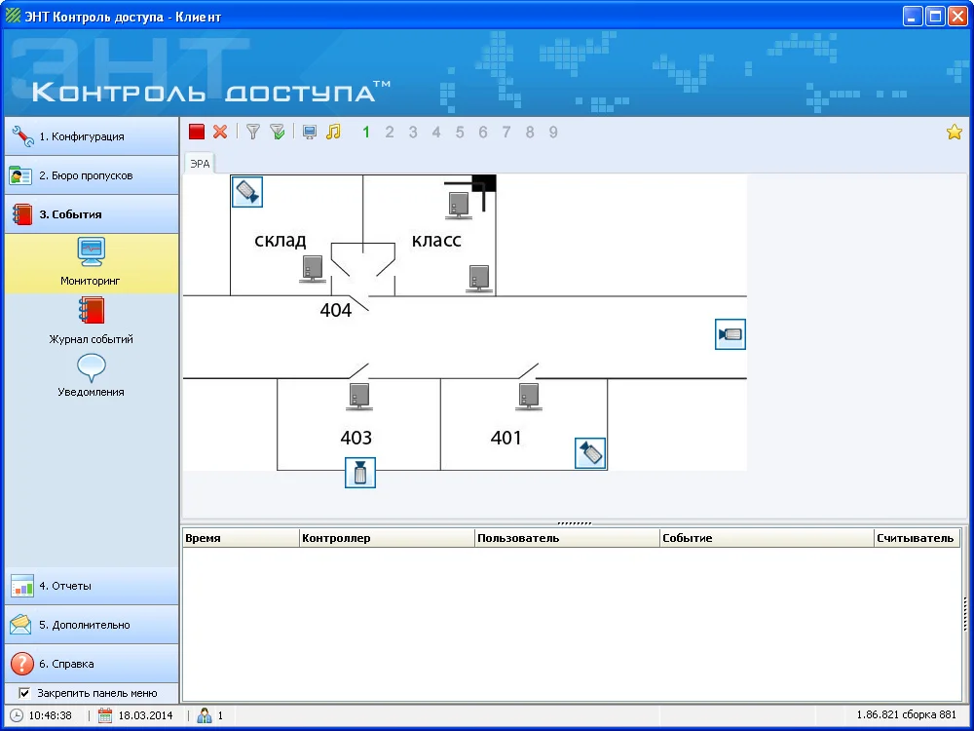Click the horizontal splitter above the events table
The image size is (974, 731).
(x=574, y=523)
